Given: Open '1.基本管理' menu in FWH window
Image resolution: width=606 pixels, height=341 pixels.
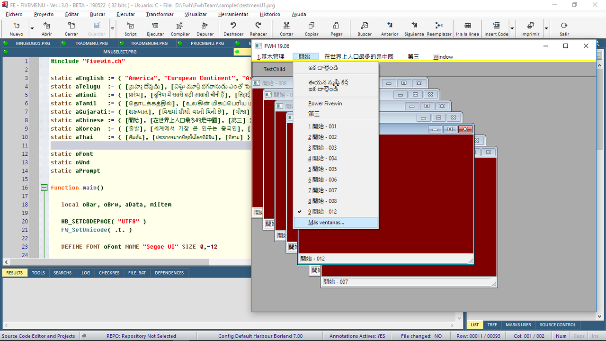Looking at the screenshot, I should click(271, 57).
